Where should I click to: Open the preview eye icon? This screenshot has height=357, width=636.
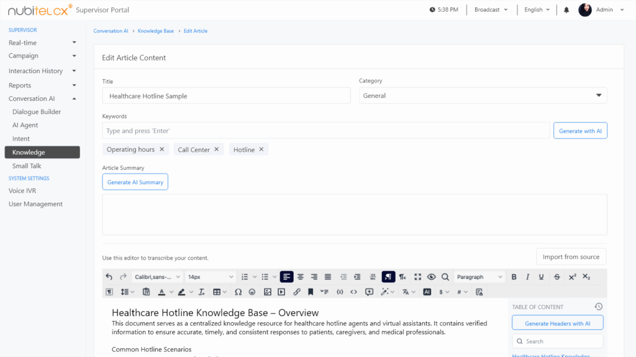click(x=432, y=276)
